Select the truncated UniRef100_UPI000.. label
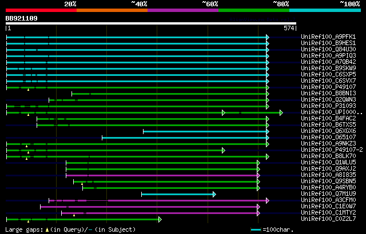 (x=332, y=112)
